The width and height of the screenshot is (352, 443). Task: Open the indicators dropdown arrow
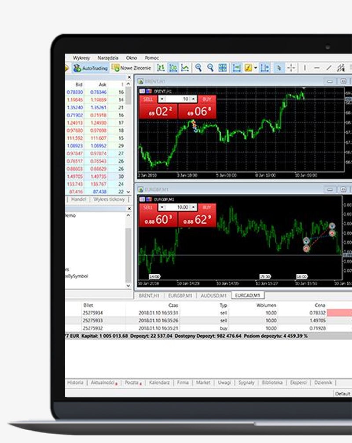[x=256, y=68]
